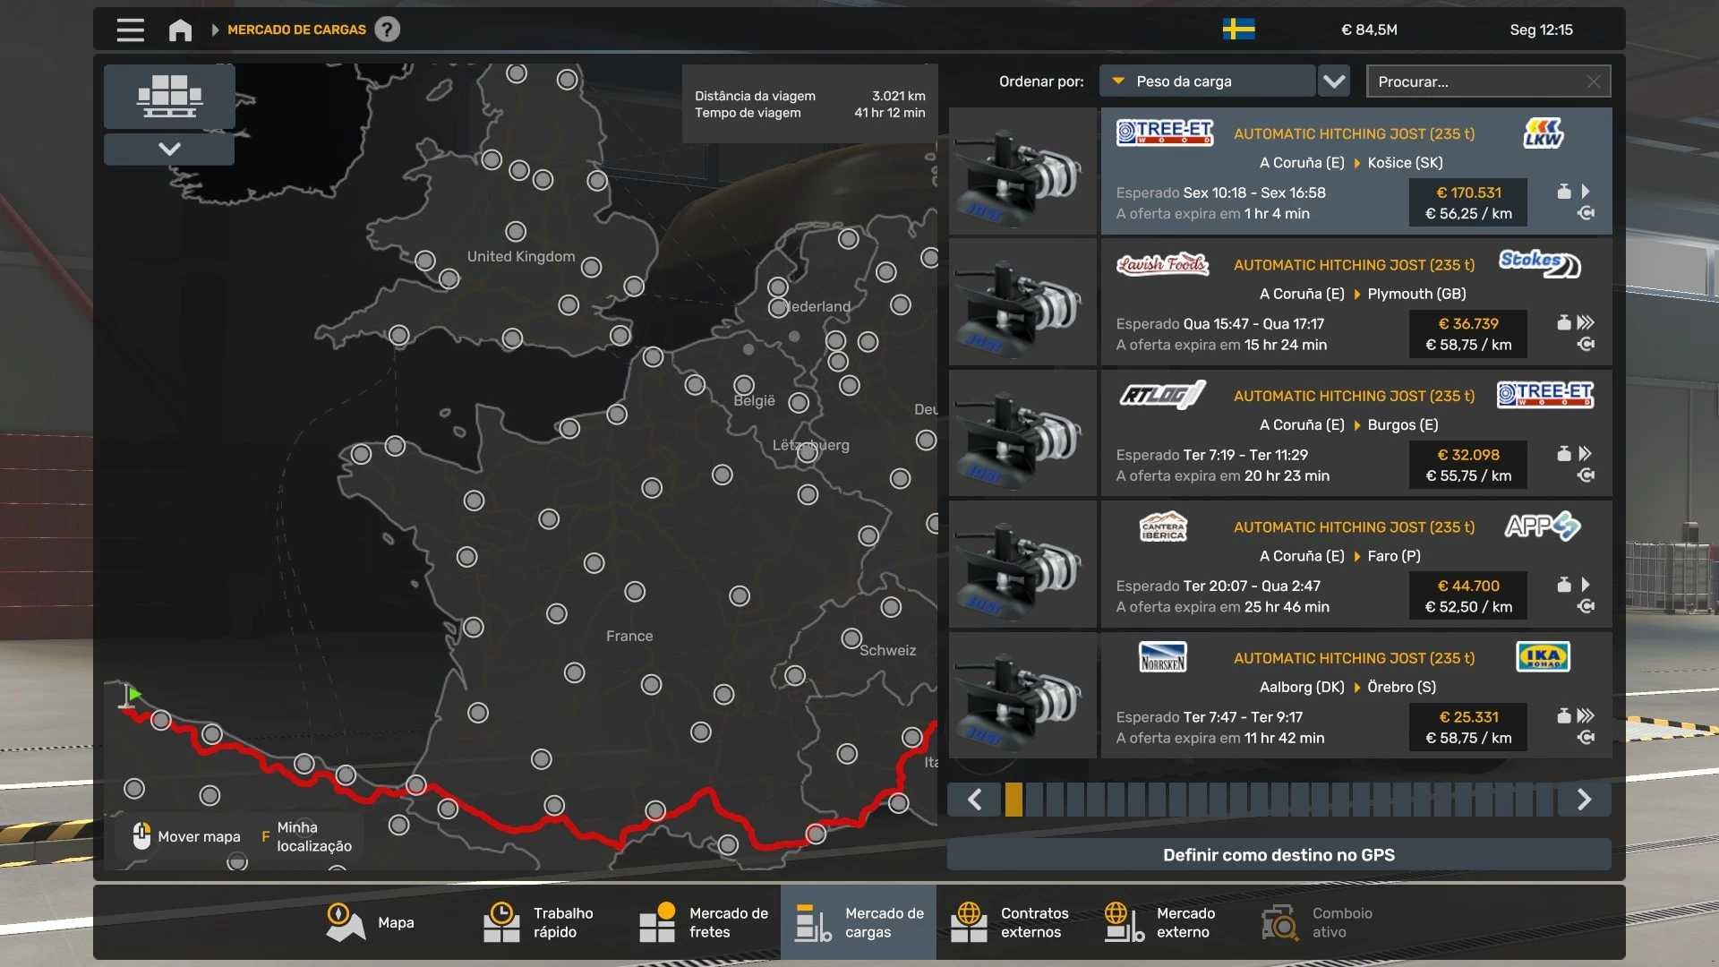1719x967 pixels.
Task: Select the Plymouth job thumbnail
Action: point(1022,302)
